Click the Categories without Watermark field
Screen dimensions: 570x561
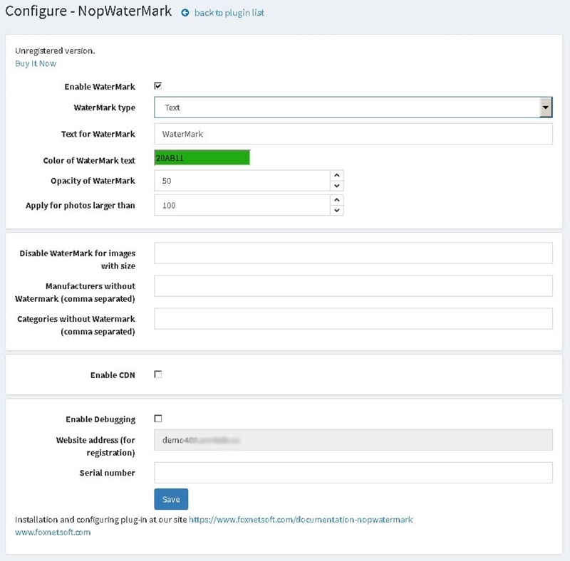pos(353,319)
